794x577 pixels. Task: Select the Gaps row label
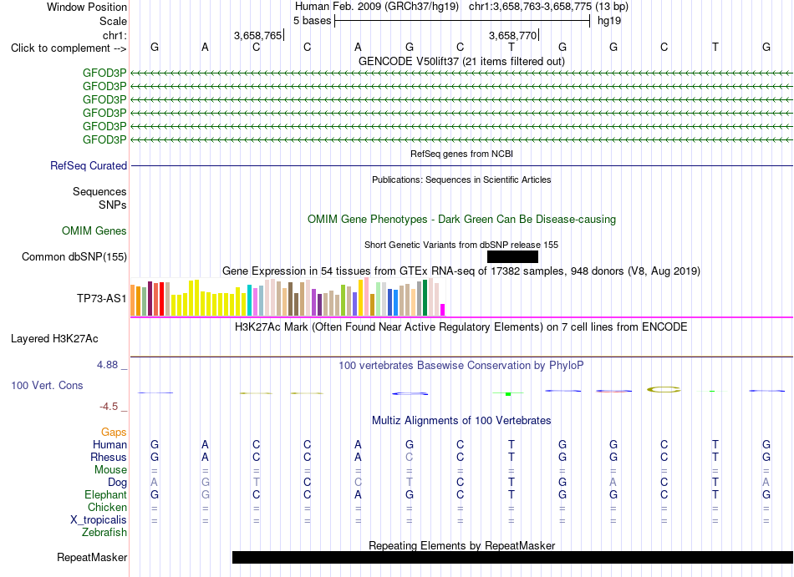pos(114,432)
